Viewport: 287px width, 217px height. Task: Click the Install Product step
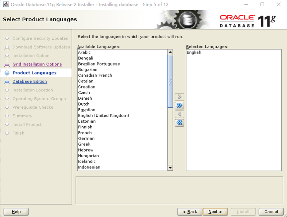pyautogui.click(x=27, y=124)
